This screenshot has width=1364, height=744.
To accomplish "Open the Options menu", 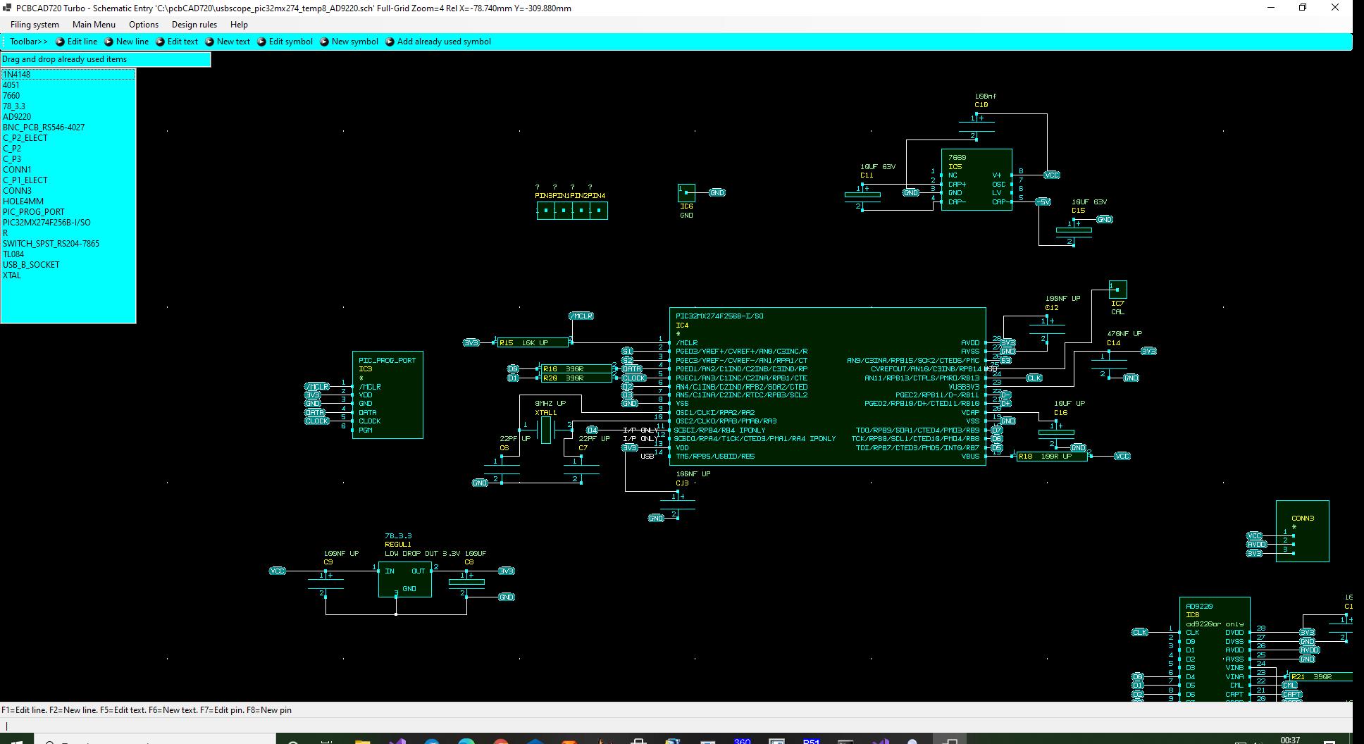I will pyautogui.click(x=144, y=25).
